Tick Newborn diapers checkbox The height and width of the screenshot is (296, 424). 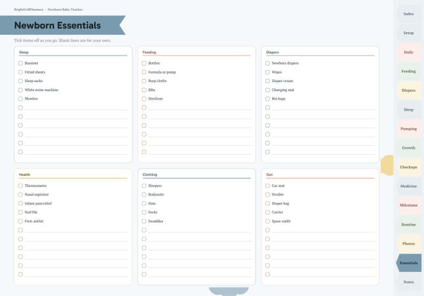tap(268, 63)
